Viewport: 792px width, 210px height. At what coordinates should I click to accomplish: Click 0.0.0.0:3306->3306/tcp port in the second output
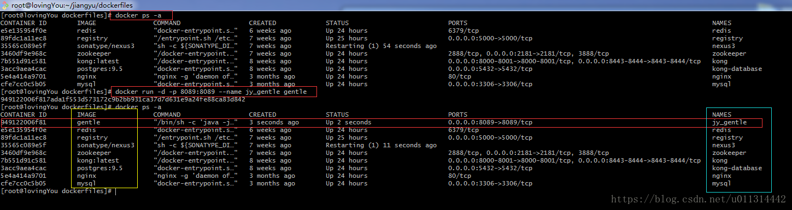pos(490,183)
